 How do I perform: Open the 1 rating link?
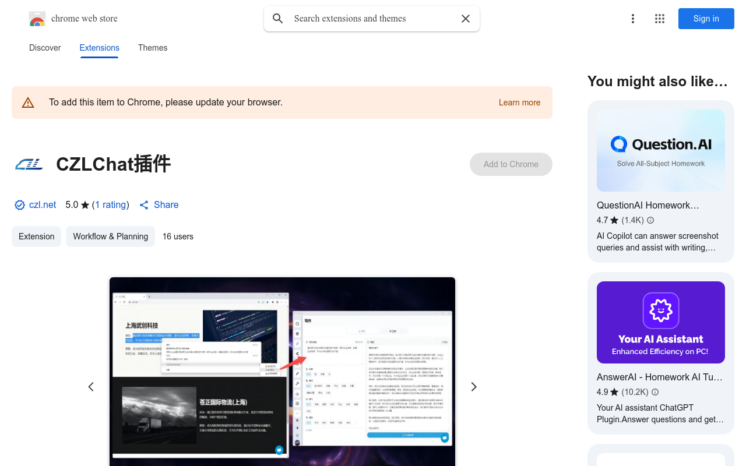coord(110,205)
